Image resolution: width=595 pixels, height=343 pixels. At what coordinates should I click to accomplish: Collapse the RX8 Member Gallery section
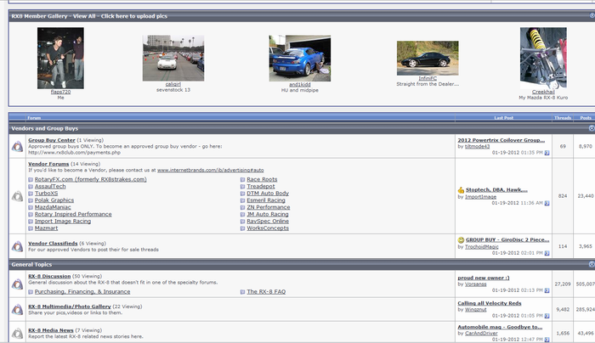coord(592,15)
